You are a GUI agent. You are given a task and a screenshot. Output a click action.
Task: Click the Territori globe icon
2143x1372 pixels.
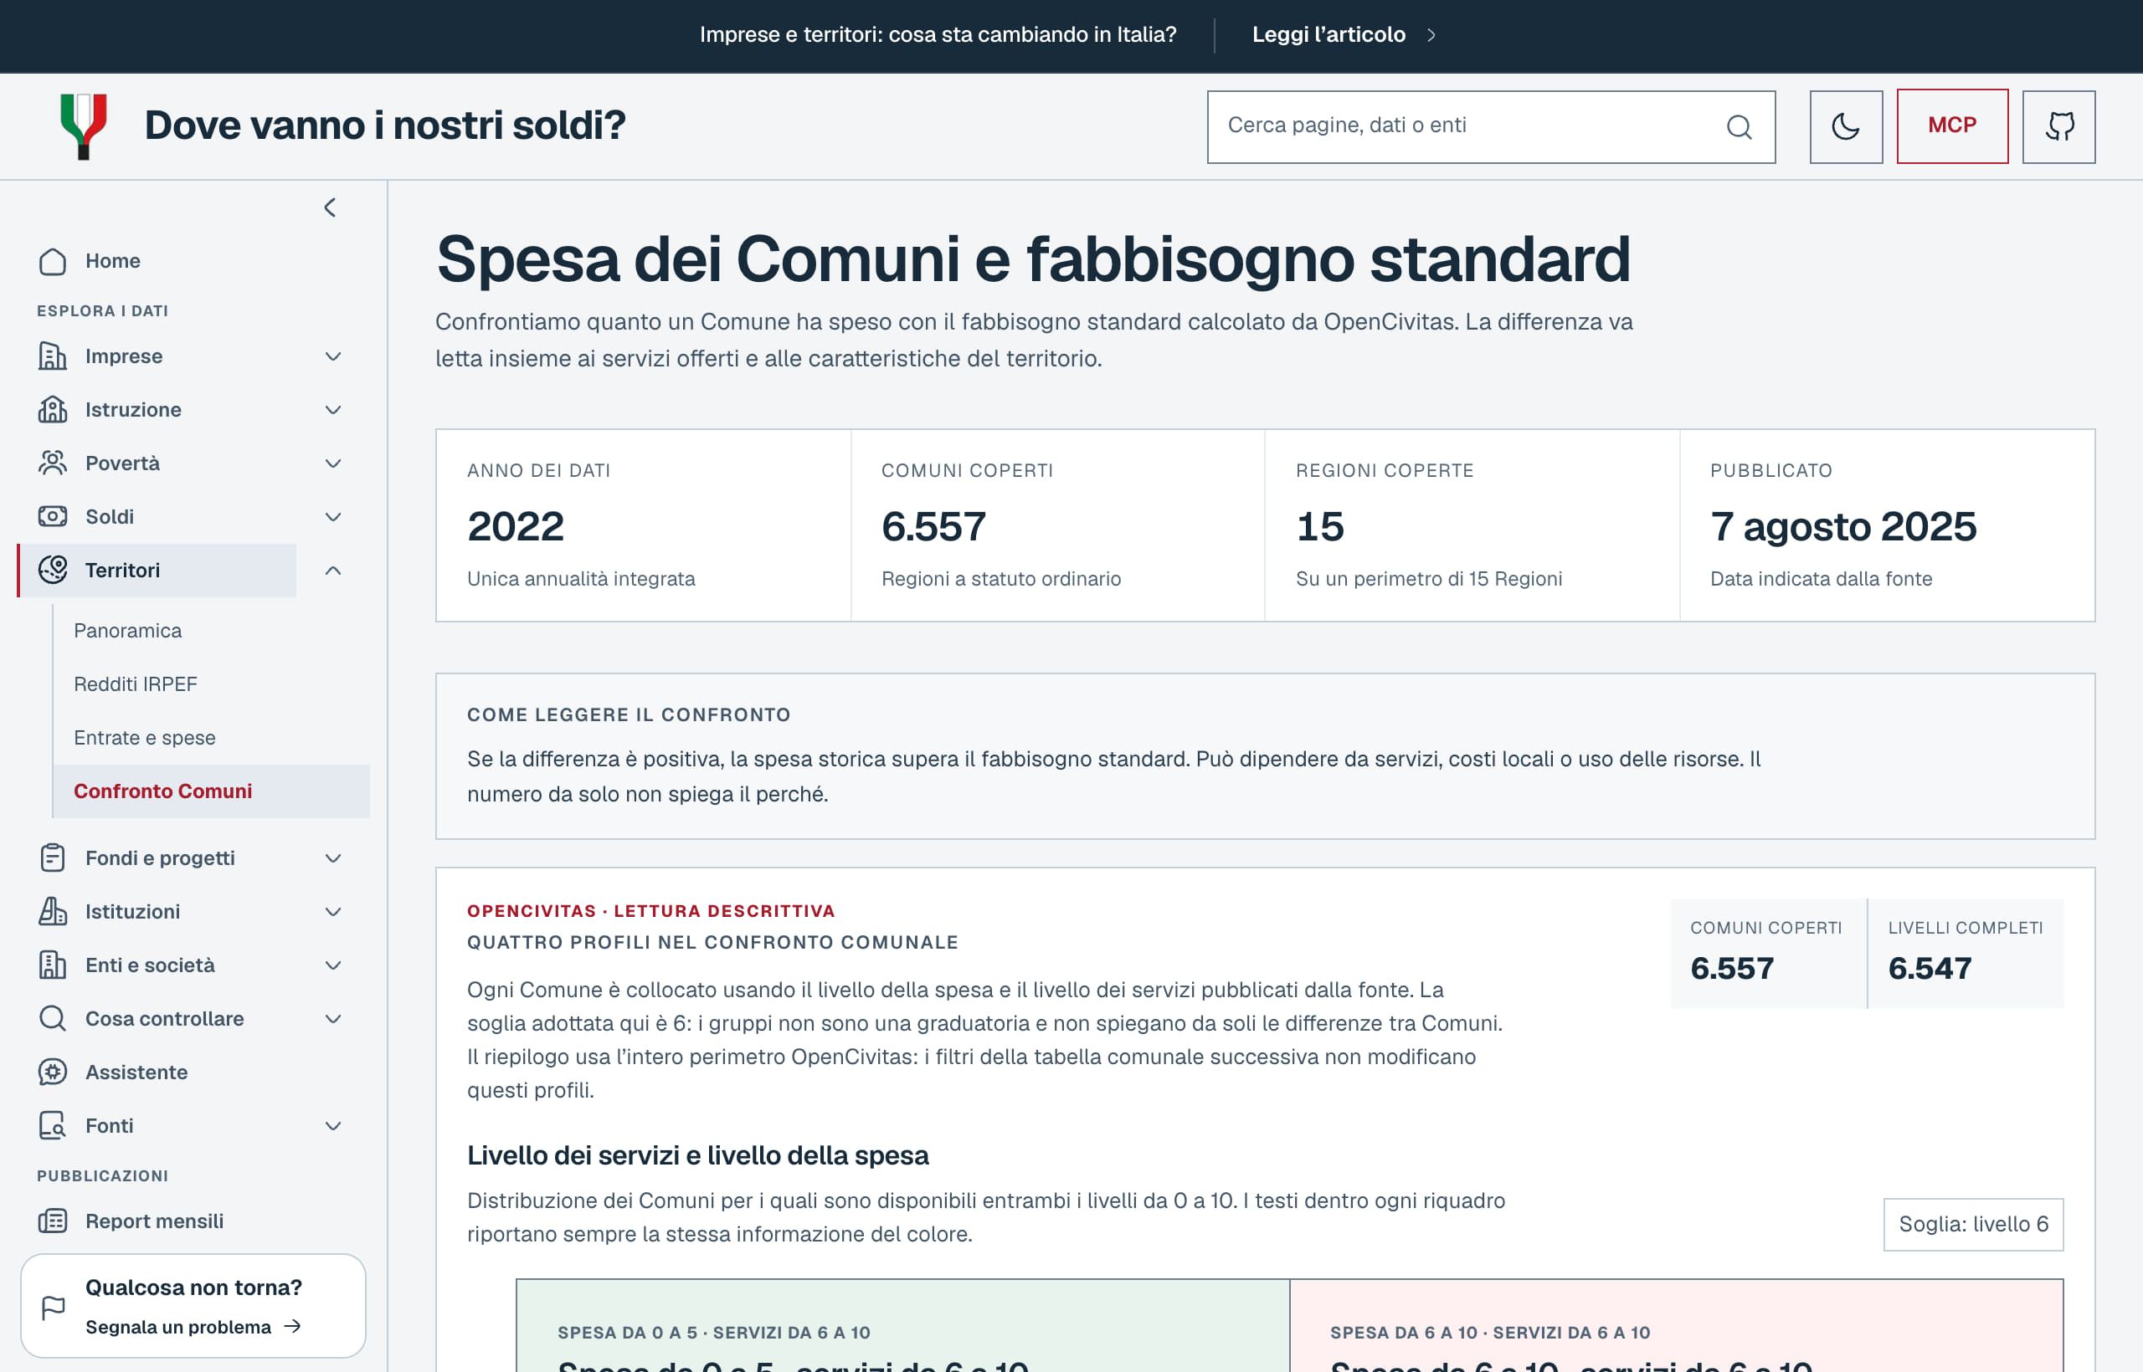(x=53, y=571)
